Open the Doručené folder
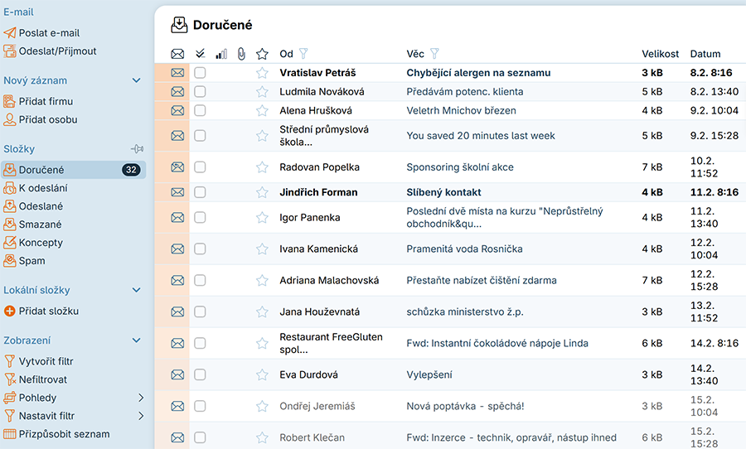The width and height of the screenshot is (746, 449). coord(73,170)
